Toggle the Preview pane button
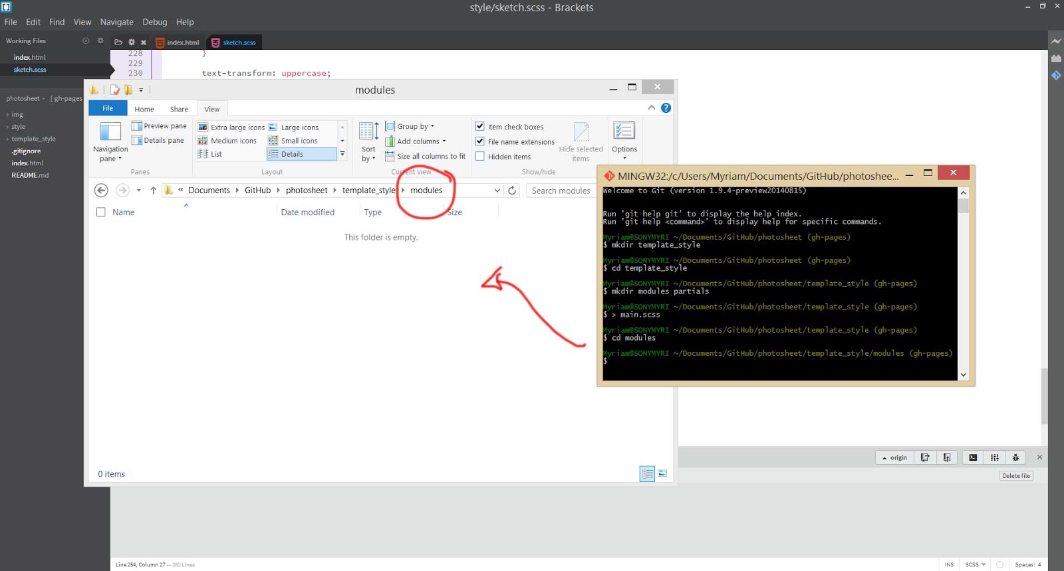This screenshot has width=1064, height=571. click(159, 126)
